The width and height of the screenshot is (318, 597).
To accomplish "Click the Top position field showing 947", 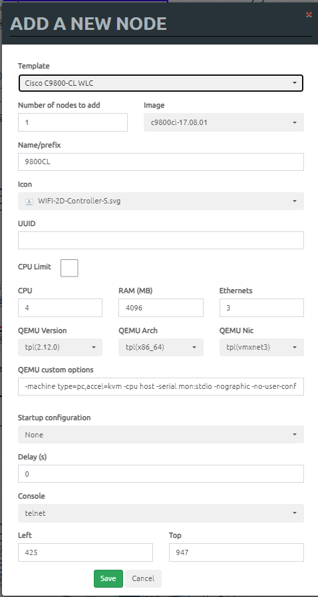I will click(x=236, y=552).
